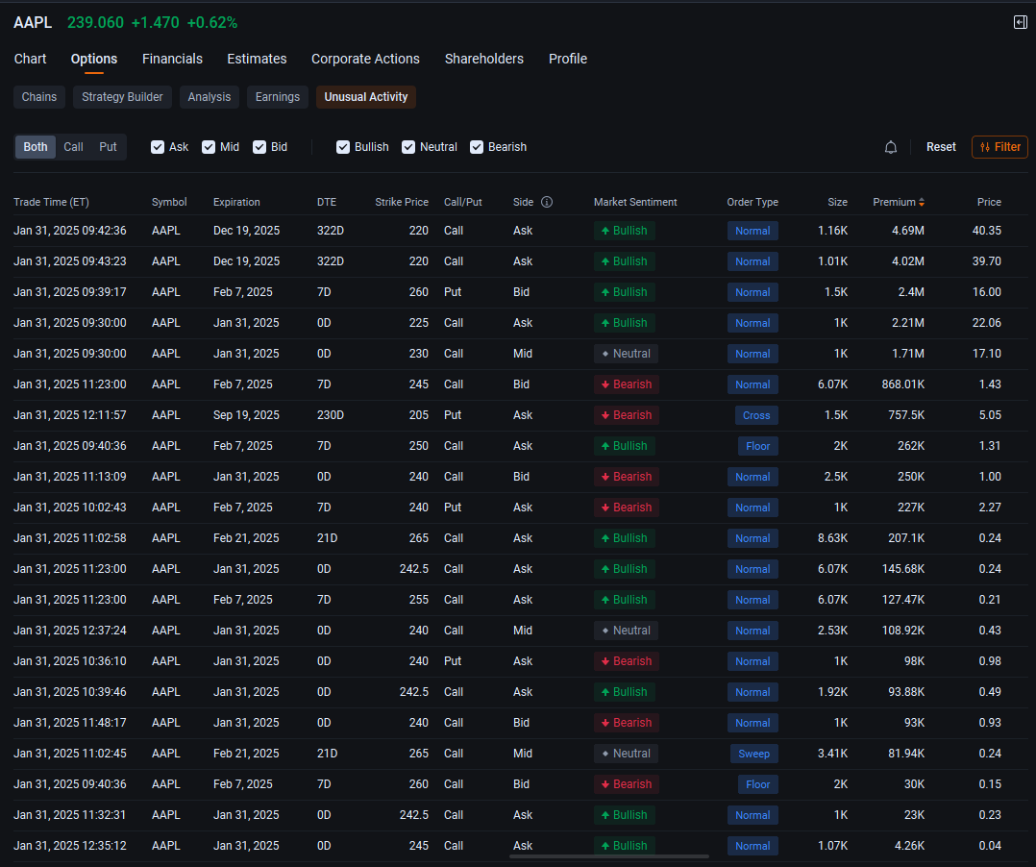
Task: Click the 145.68K premium value
Action: [x=903, y=569]
